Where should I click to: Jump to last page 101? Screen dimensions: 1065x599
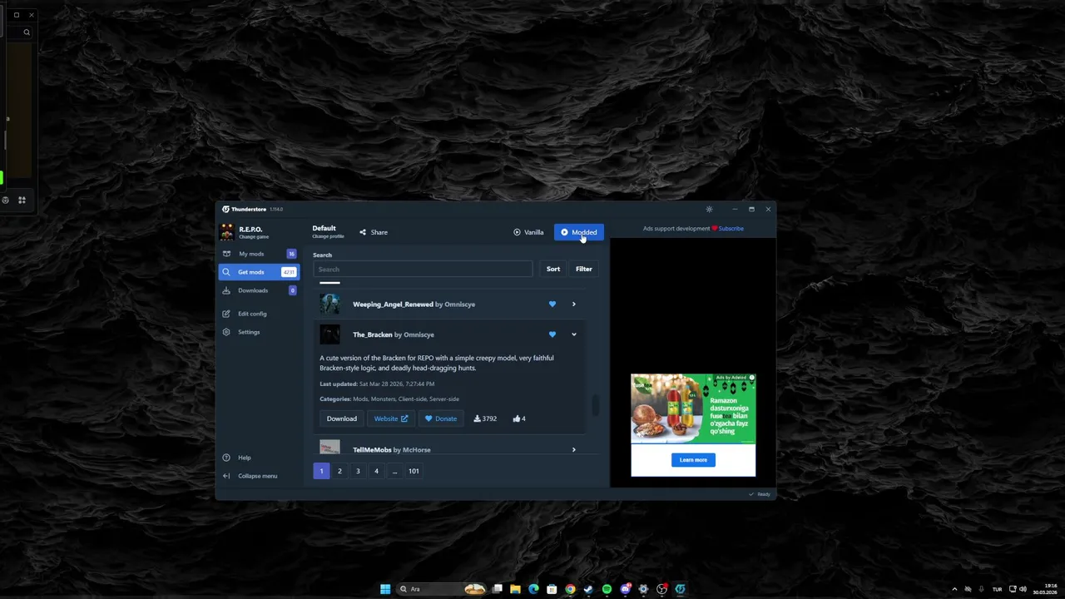[x=414, y=471]
